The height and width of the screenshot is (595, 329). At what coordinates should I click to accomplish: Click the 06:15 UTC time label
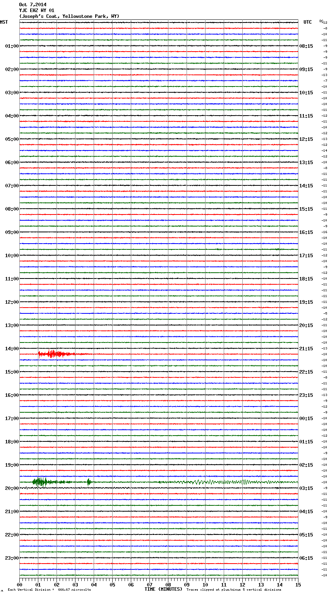point(306,558)
